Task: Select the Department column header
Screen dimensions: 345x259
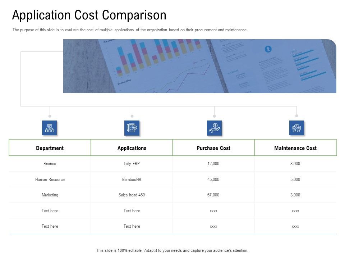Action: pos(50,148)
